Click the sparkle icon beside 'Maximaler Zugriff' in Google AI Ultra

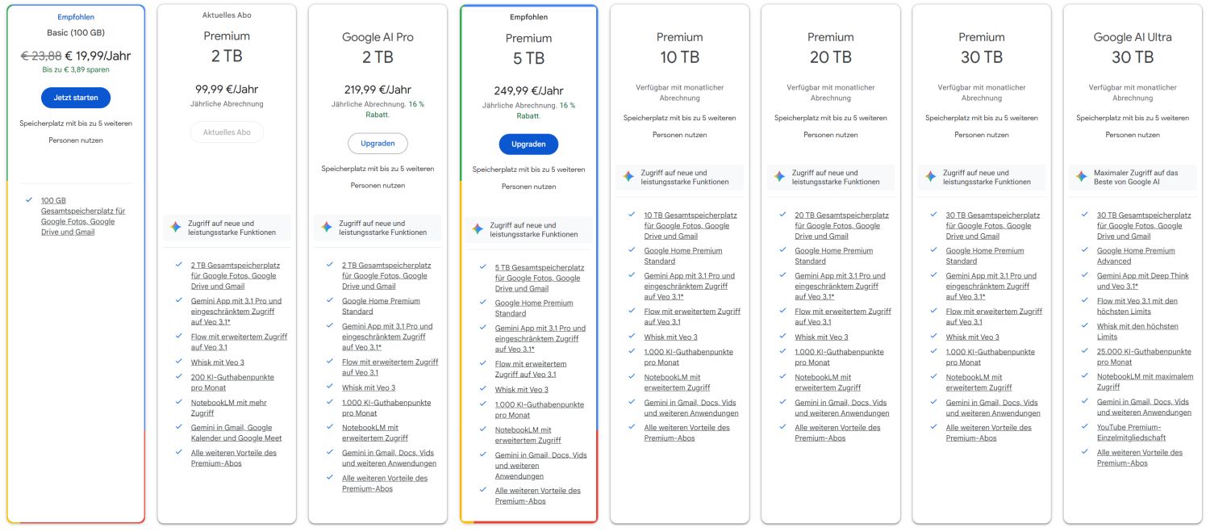tap(1081, 176)
